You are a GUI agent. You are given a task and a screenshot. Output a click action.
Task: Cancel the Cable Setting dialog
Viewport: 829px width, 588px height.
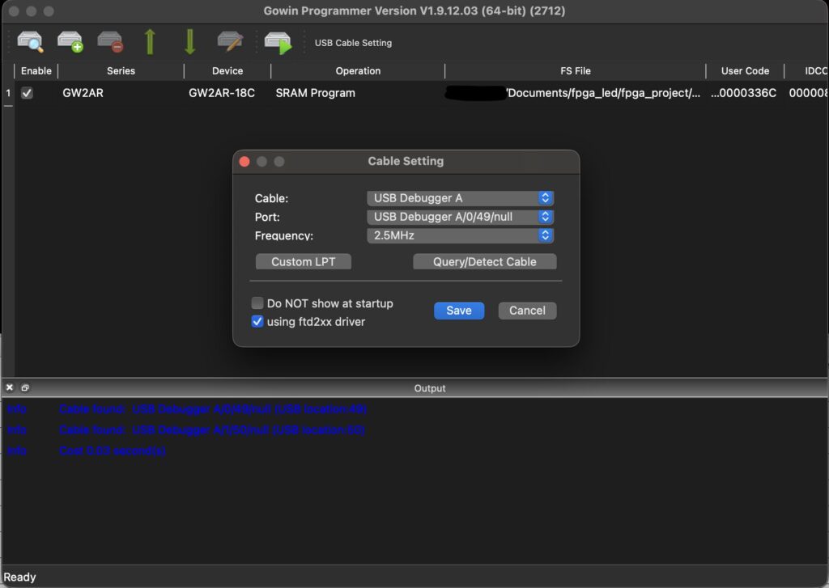527,311
